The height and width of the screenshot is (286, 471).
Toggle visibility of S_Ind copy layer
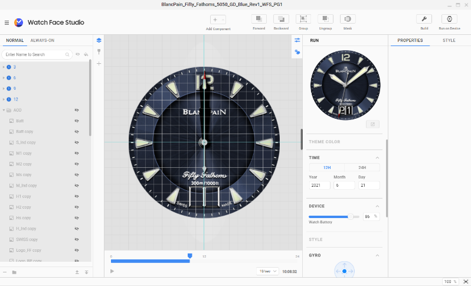pyautogui.click(x=77, y=142)
